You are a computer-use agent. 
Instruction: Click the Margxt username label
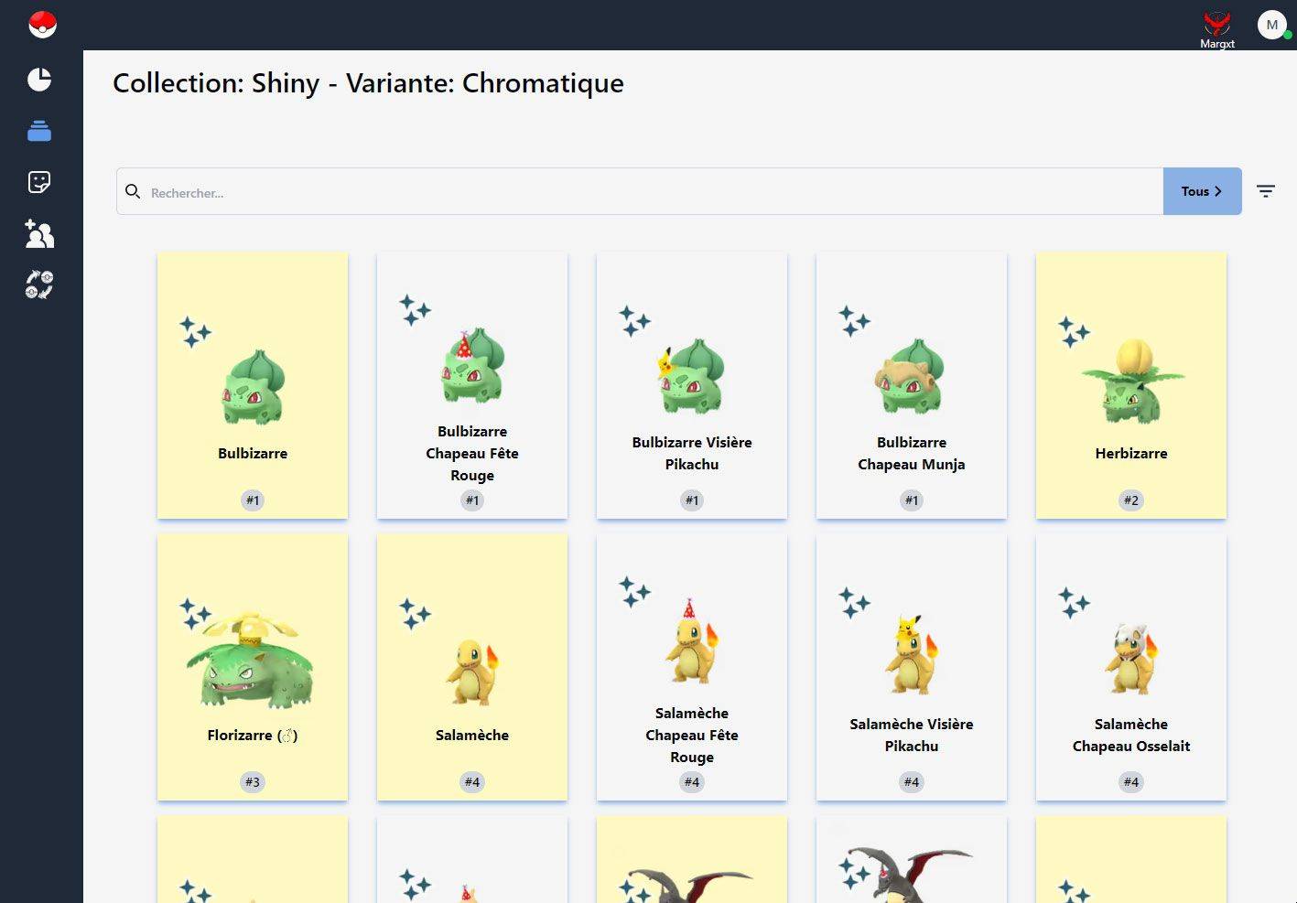pyautogui.click(x=1217, y=44)
